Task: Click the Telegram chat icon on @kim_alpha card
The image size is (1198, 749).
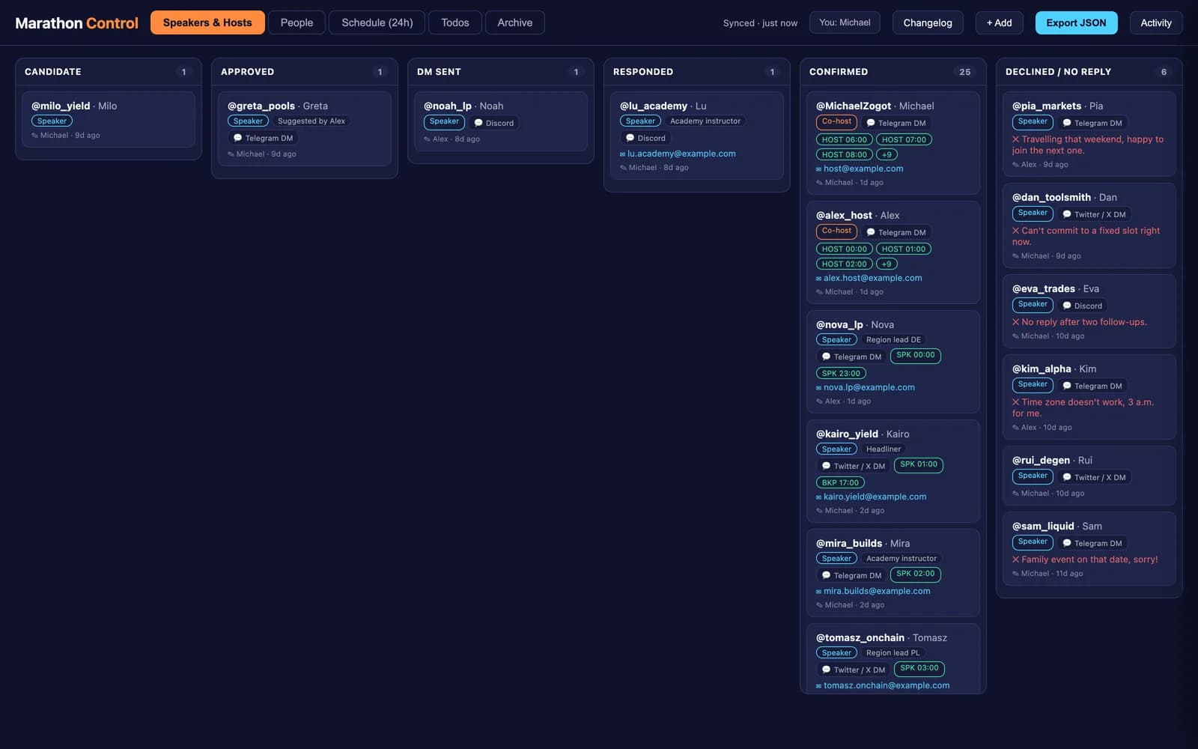Action: pyautogui.click(x=1067, y=386)
